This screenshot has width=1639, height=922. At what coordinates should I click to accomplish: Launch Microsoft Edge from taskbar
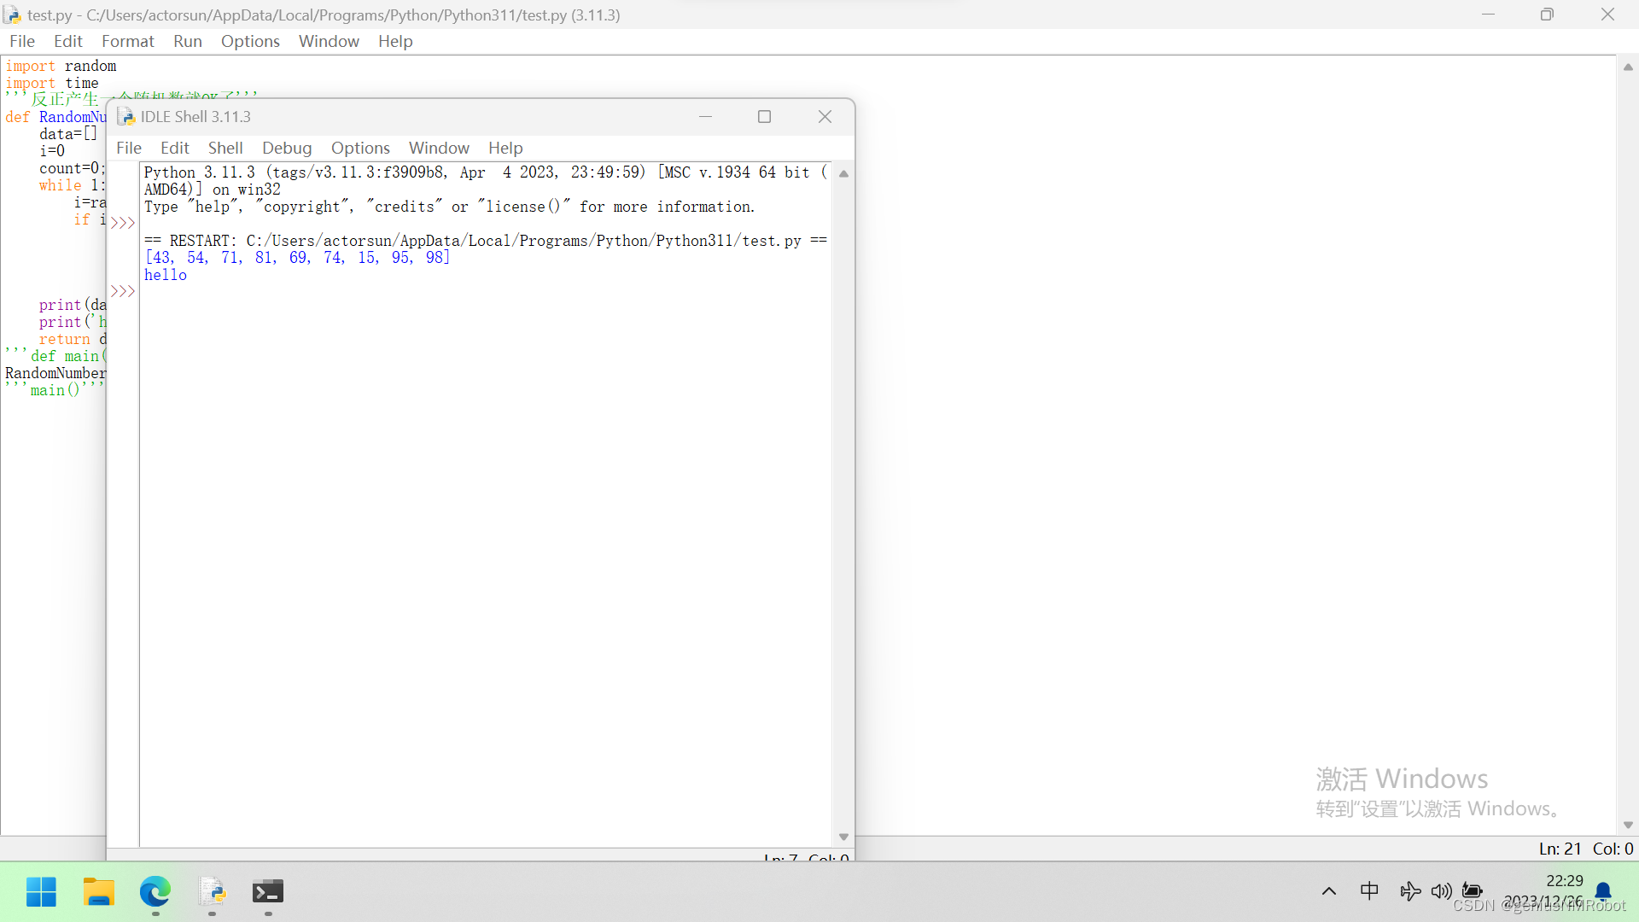[x=155, y=892]
